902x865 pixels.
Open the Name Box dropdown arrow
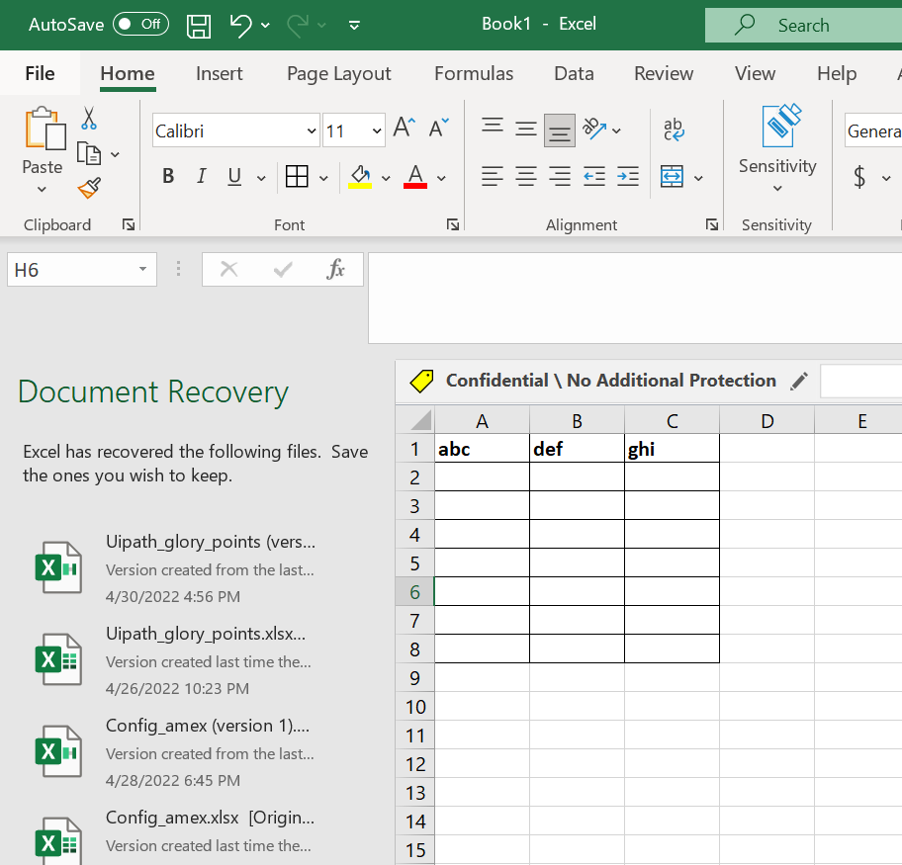point(142,270)
